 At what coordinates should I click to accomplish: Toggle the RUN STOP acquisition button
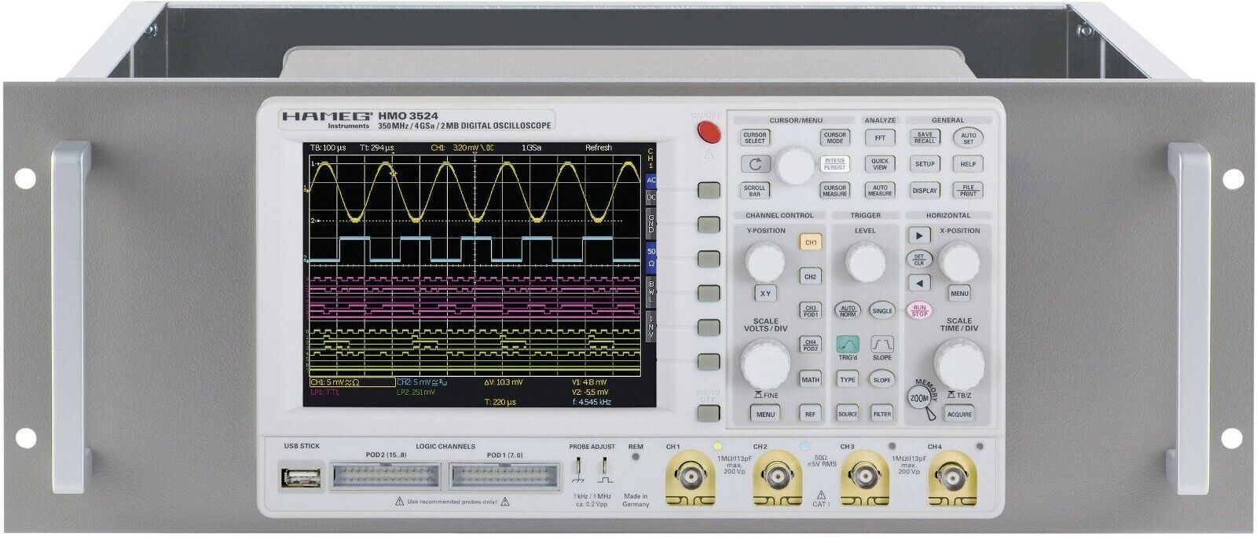point(918,310)
